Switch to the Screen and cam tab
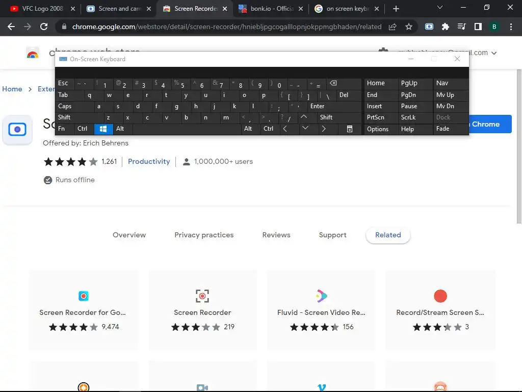The width and height of the screenshot is (522, 392). tap(119, 9)
